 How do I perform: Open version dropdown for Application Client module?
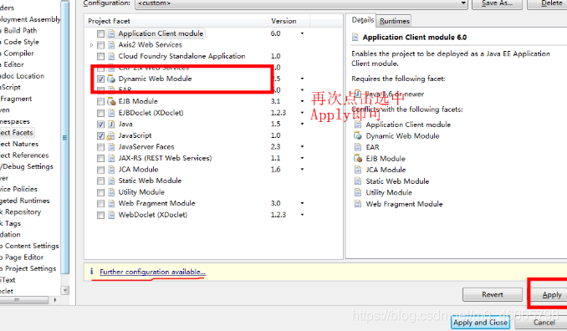(302, 33)
